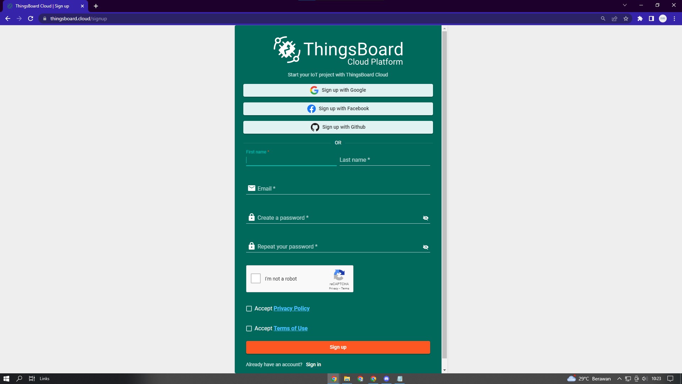Check the Accept Terms of Use checkbox

249,329
